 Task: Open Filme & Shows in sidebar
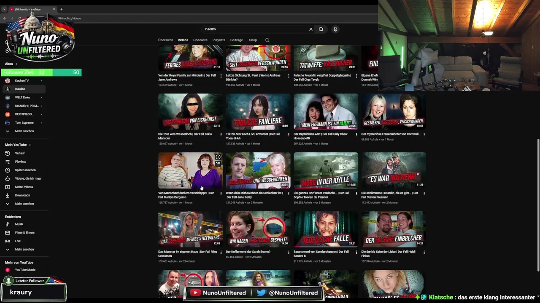click(24, 233)
